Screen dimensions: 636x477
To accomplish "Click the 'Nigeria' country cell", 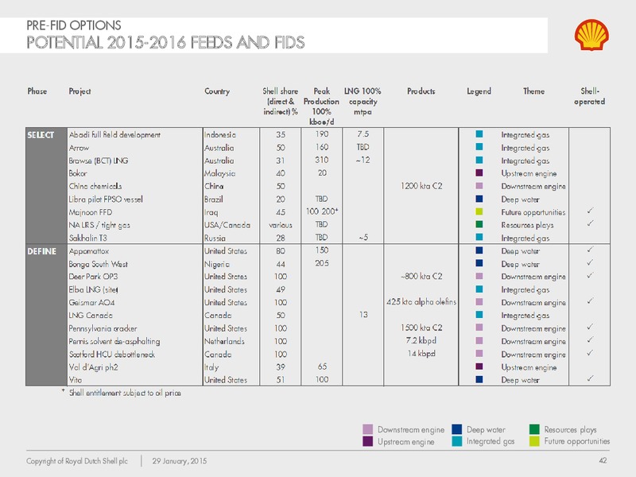I will pos(217,264).
